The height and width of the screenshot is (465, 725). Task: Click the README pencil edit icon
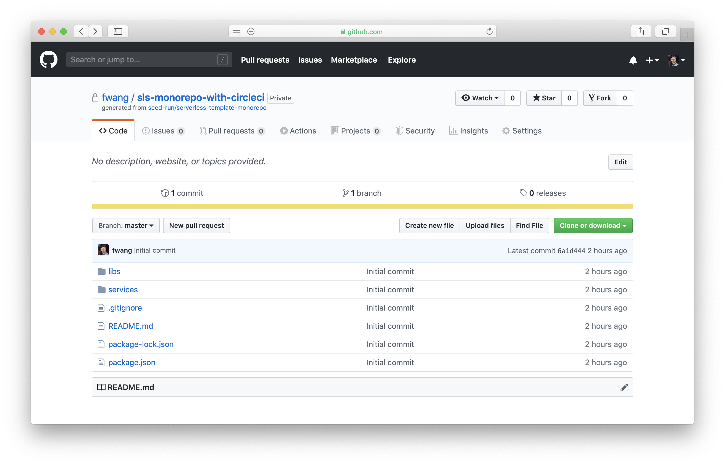[624, 387]
